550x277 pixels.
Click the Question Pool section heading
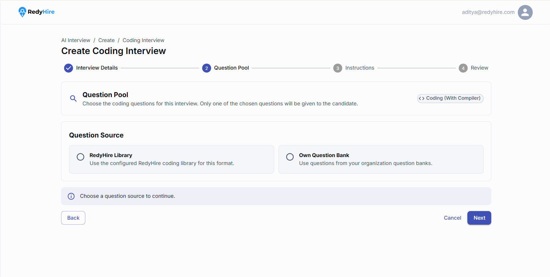point(105,95)
